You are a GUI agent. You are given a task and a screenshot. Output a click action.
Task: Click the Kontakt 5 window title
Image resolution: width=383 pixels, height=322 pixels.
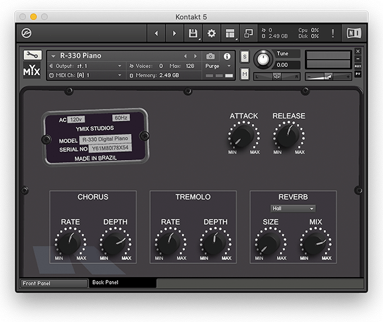tap(191, 17)
